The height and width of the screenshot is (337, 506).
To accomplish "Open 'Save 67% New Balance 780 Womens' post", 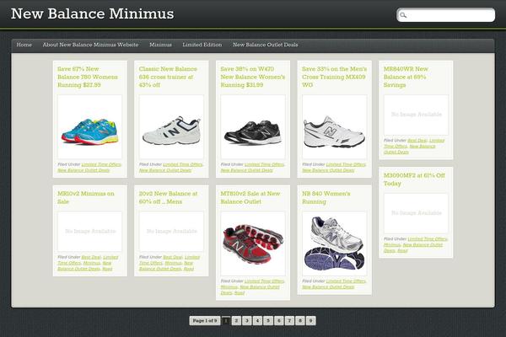I will pos(88,77).
